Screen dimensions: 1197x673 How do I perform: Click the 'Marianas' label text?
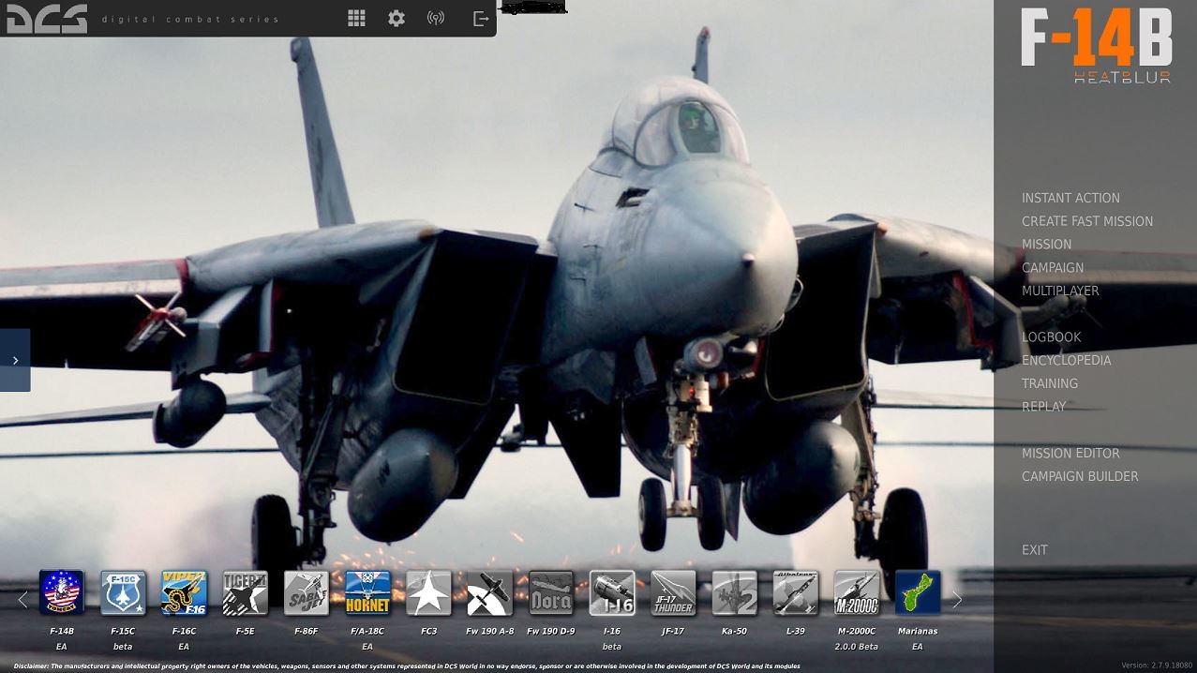click(x=918, y=632)
